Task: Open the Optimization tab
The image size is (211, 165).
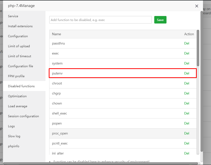Action: point(17,96)
